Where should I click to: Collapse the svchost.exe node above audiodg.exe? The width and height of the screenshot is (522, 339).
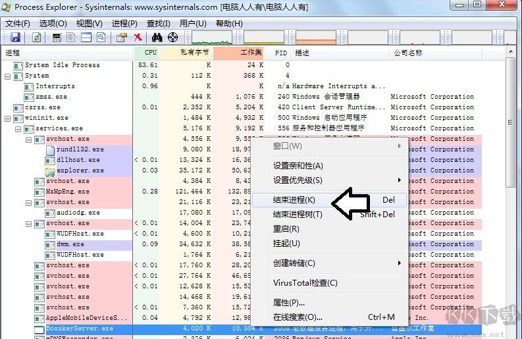[28, 203]
